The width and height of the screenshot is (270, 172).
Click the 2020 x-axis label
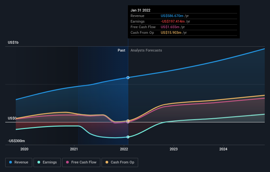coord(24,149)
